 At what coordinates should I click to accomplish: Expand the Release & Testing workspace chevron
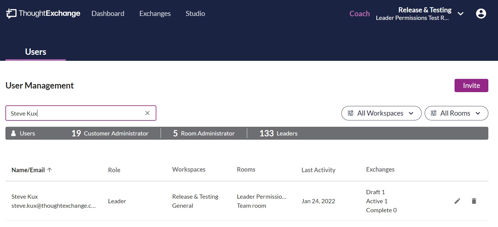coord(460,14)
